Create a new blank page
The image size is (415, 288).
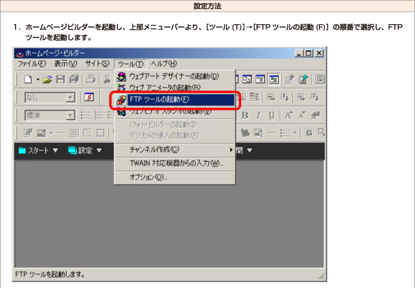coord(28,79)
